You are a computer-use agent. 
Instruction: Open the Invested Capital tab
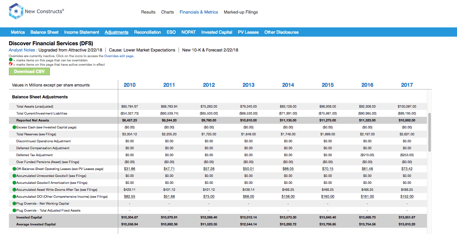217,32
